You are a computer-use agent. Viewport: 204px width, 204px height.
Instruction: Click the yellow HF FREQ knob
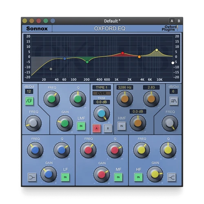(142, 150)
